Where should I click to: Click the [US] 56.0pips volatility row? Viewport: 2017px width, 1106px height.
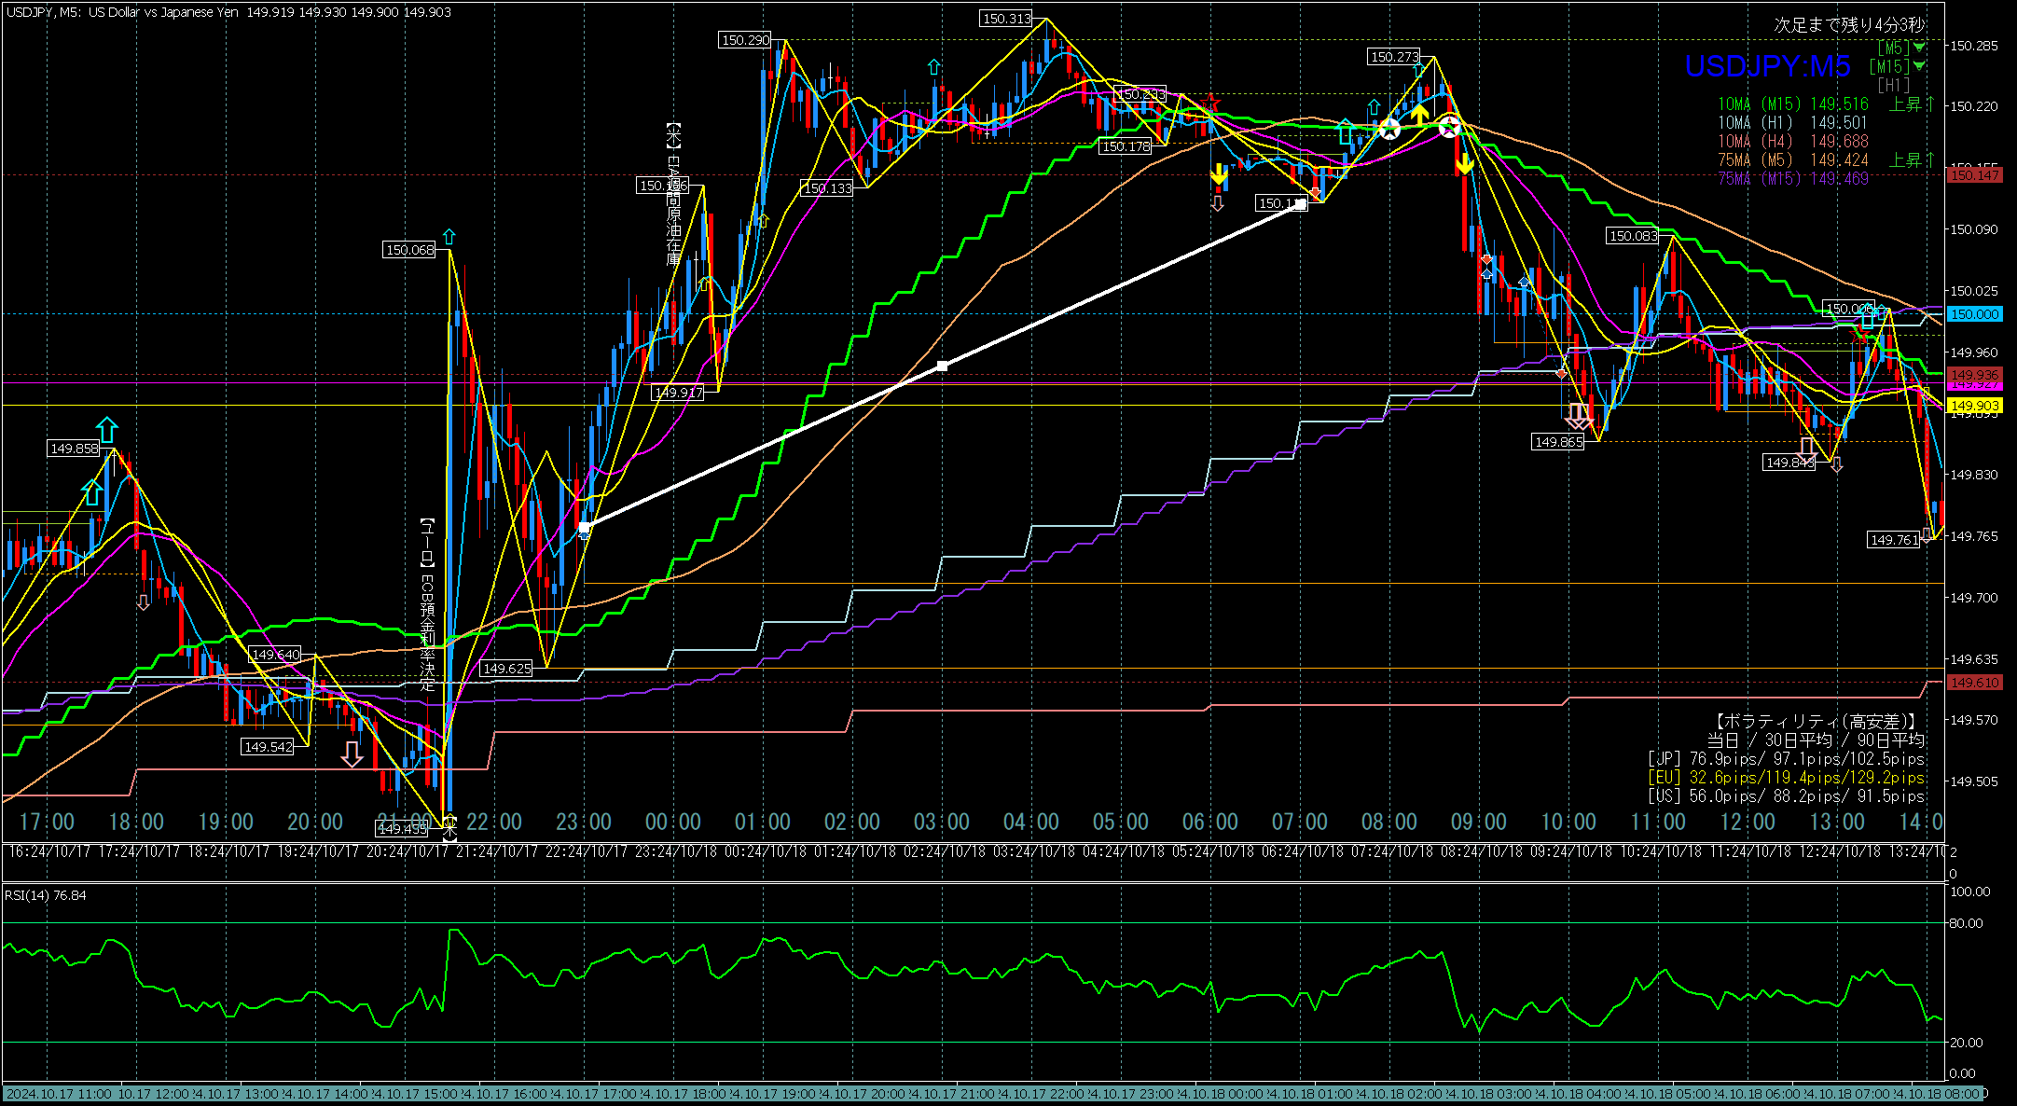pos(1786,796)
